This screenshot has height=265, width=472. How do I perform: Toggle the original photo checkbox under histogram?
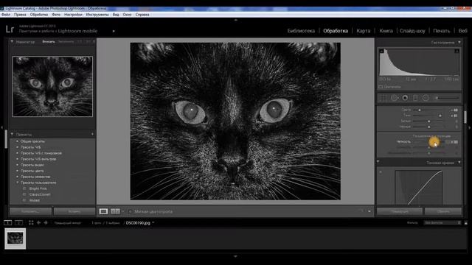coord(381,87)
